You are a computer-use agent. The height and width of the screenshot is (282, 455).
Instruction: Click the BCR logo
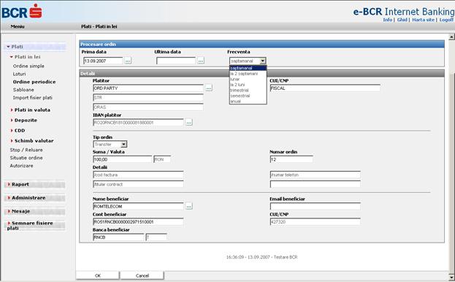(22, 12)
